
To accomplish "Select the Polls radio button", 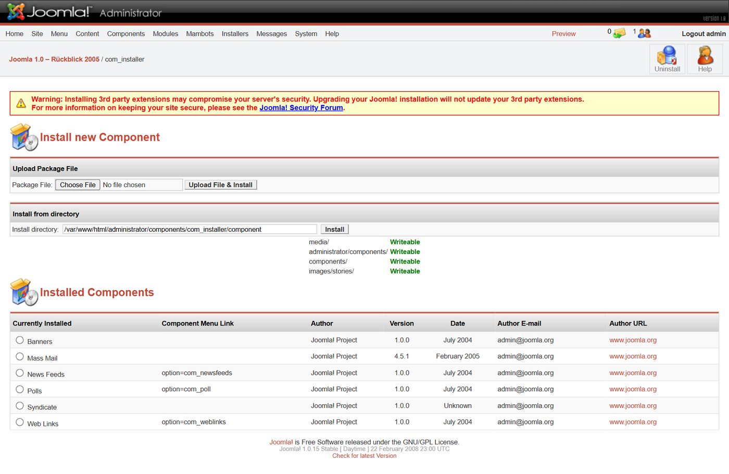I will click(x=20, y=390).
